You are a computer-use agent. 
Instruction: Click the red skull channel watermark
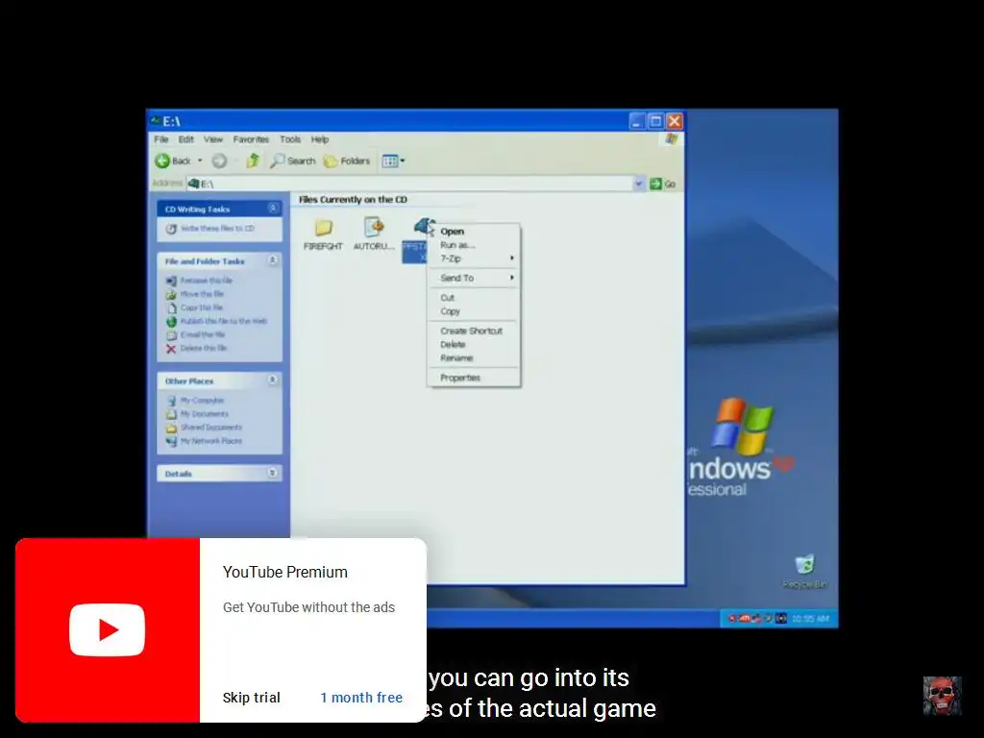pyautogui.click(x=942, y=696)
